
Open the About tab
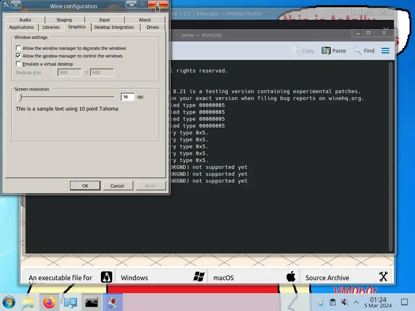click(145, 20)
